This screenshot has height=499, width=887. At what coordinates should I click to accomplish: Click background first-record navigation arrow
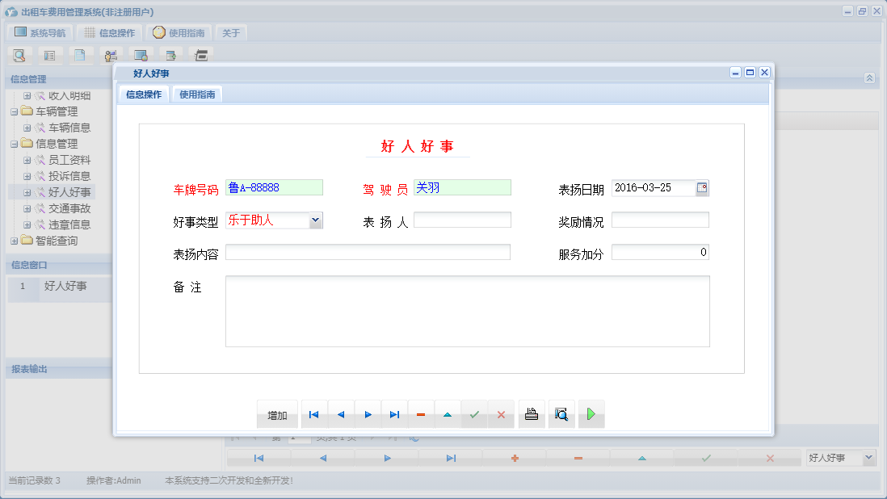(x=259, y=459)
